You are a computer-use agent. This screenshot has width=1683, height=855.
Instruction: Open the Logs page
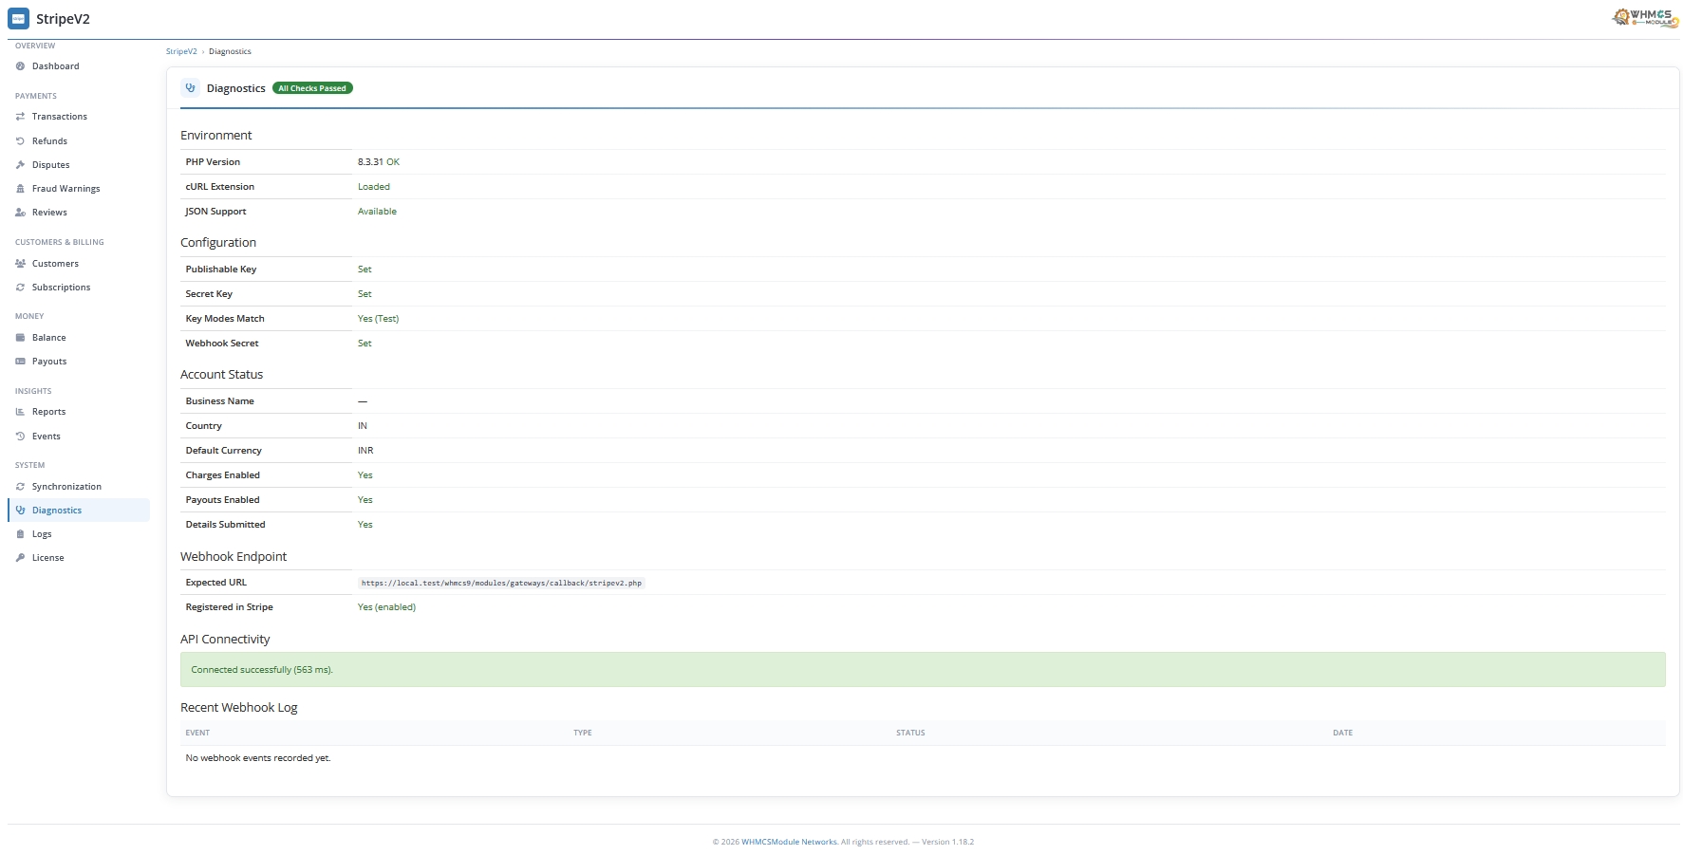[79, 534]
